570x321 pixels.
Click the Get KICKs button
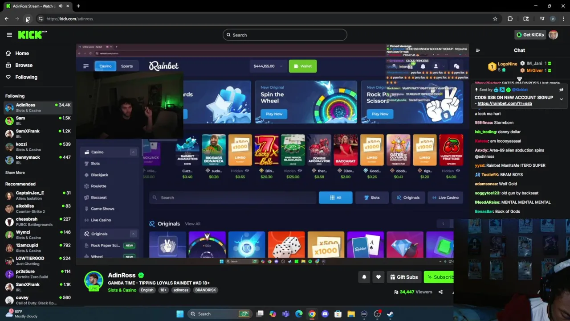(x=530, y=35)
